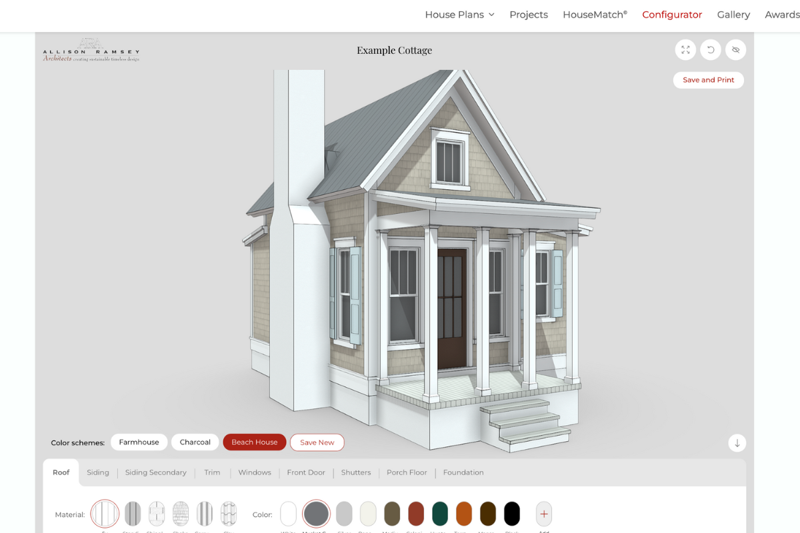The width and height of the screenshot is (800, 533).
Task: Choose the standing seam roof material
Action: click(133, 514)
